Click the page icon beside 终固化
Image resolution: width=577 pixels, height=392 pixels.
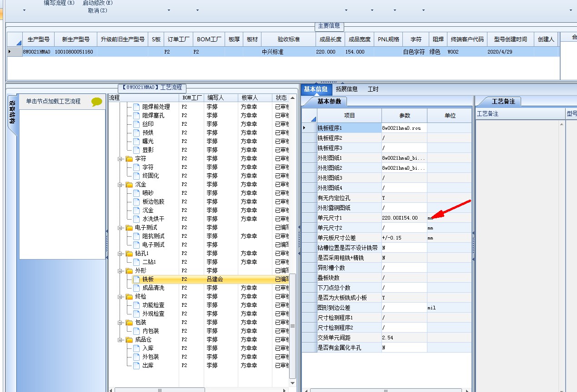coord(136,176)
